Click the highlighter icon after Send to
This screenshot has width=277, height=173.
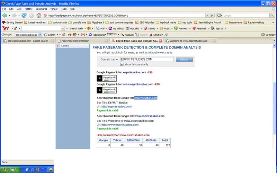(166, 35)
